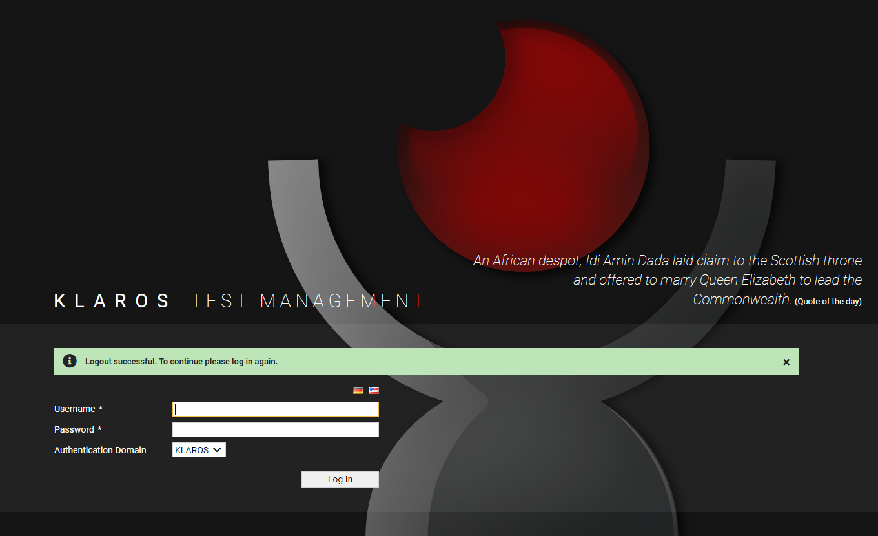
Task: Focus the Password input field
Action: 275,429
